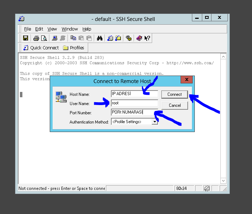Click the What's This help cursor icon
Image resolution: width=252 pixels, height=214 pixels.
click(x=147, y=38)
